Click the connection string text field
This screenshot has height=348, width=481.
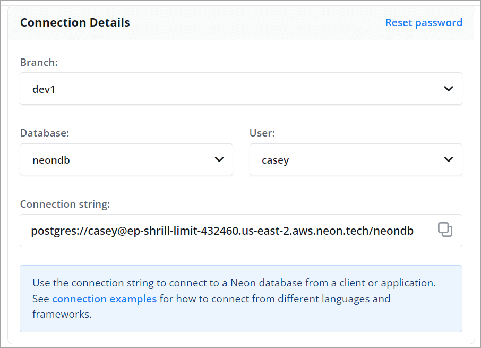point(241,231)
